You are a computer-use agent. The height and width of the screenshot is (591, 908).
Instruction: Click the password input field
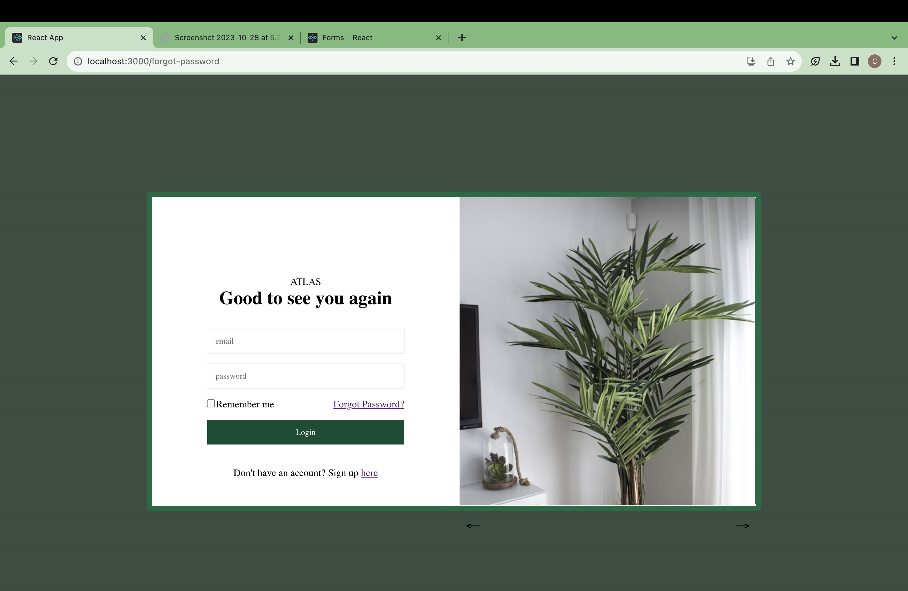(305, 376)
